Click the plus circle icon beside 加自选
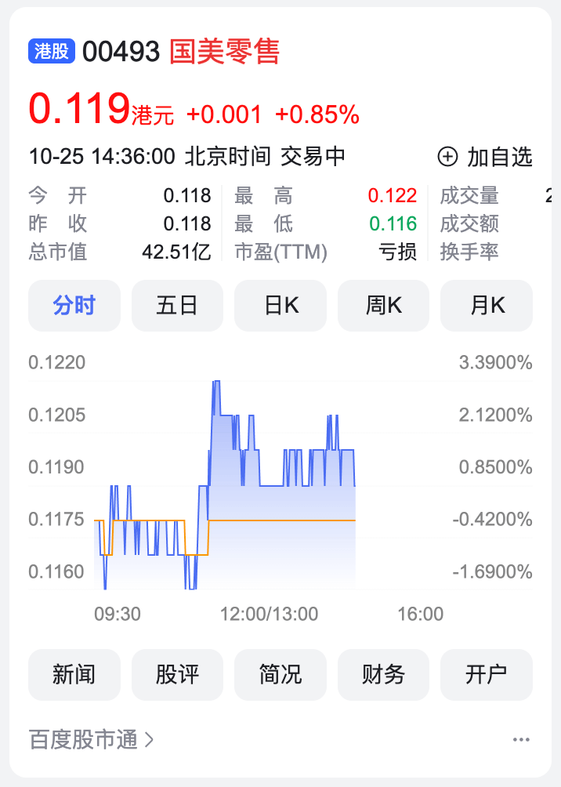The height and width of the screenshot is (787, 561). [x=447, y=157]
